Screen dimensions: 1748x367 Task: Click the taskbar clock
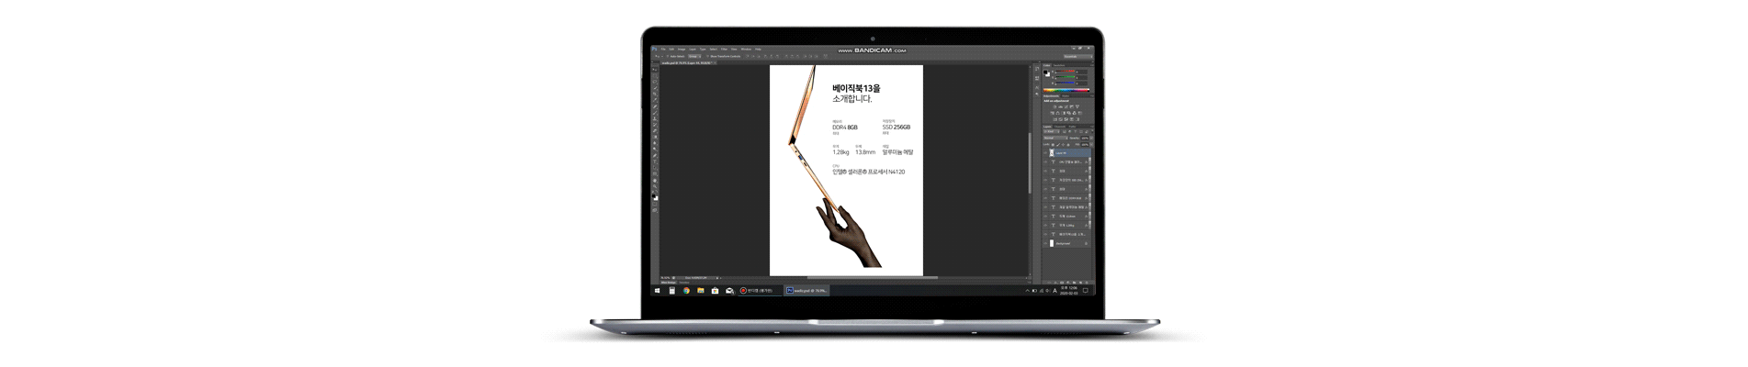click(1068, 291)
